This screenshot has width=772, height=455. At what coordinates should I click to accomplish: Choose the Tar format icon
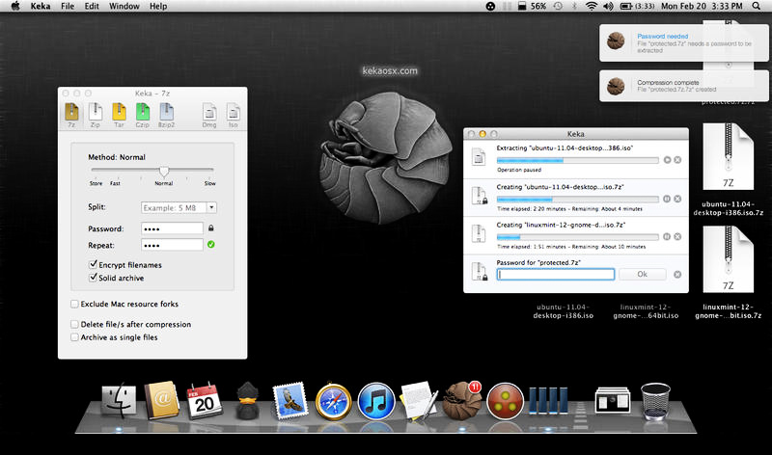[x=119, y=115]
